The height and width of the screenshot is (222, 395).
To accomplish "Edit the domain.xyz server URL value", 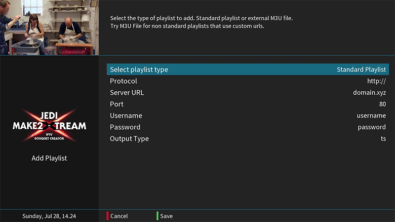I will click(369, 93).
